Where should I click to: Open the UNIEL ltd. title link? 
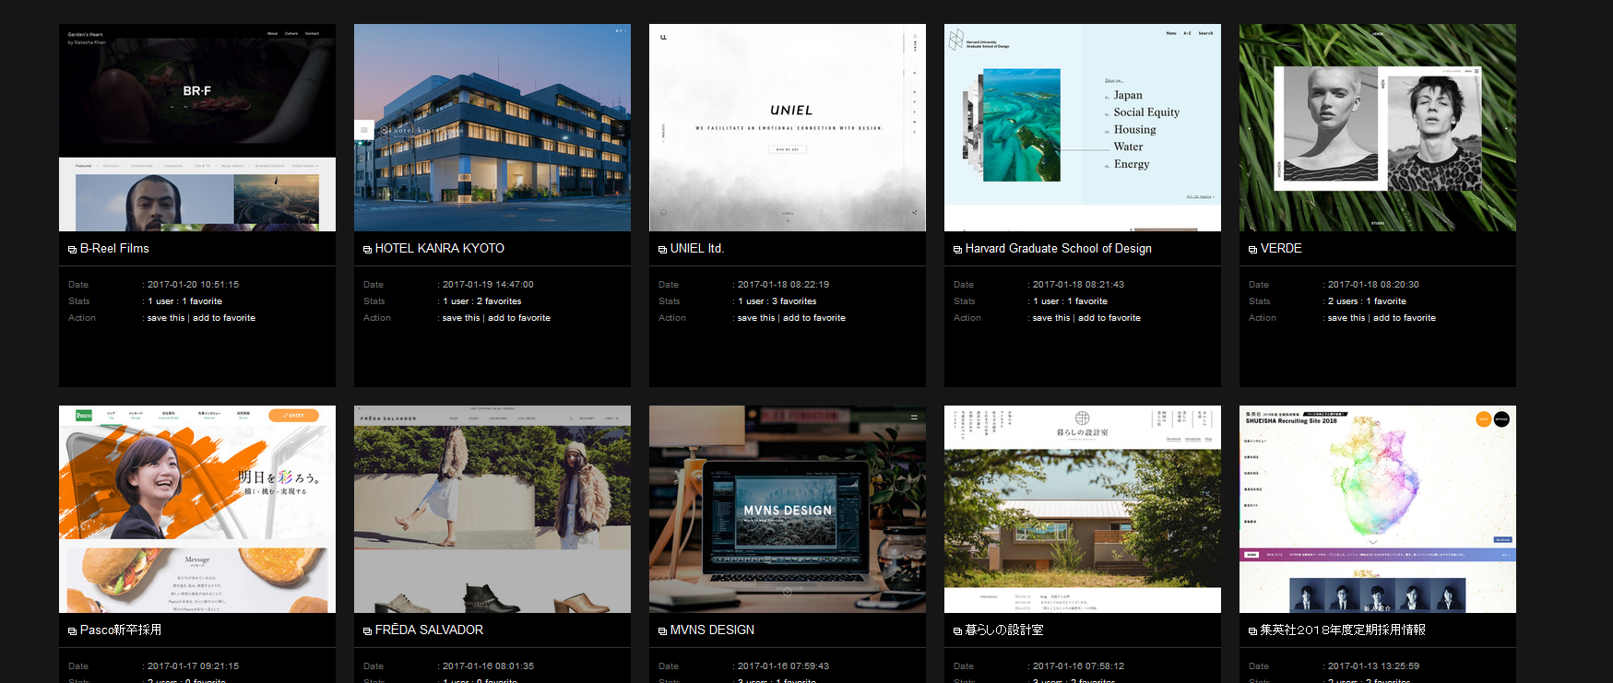click(697, 249)
